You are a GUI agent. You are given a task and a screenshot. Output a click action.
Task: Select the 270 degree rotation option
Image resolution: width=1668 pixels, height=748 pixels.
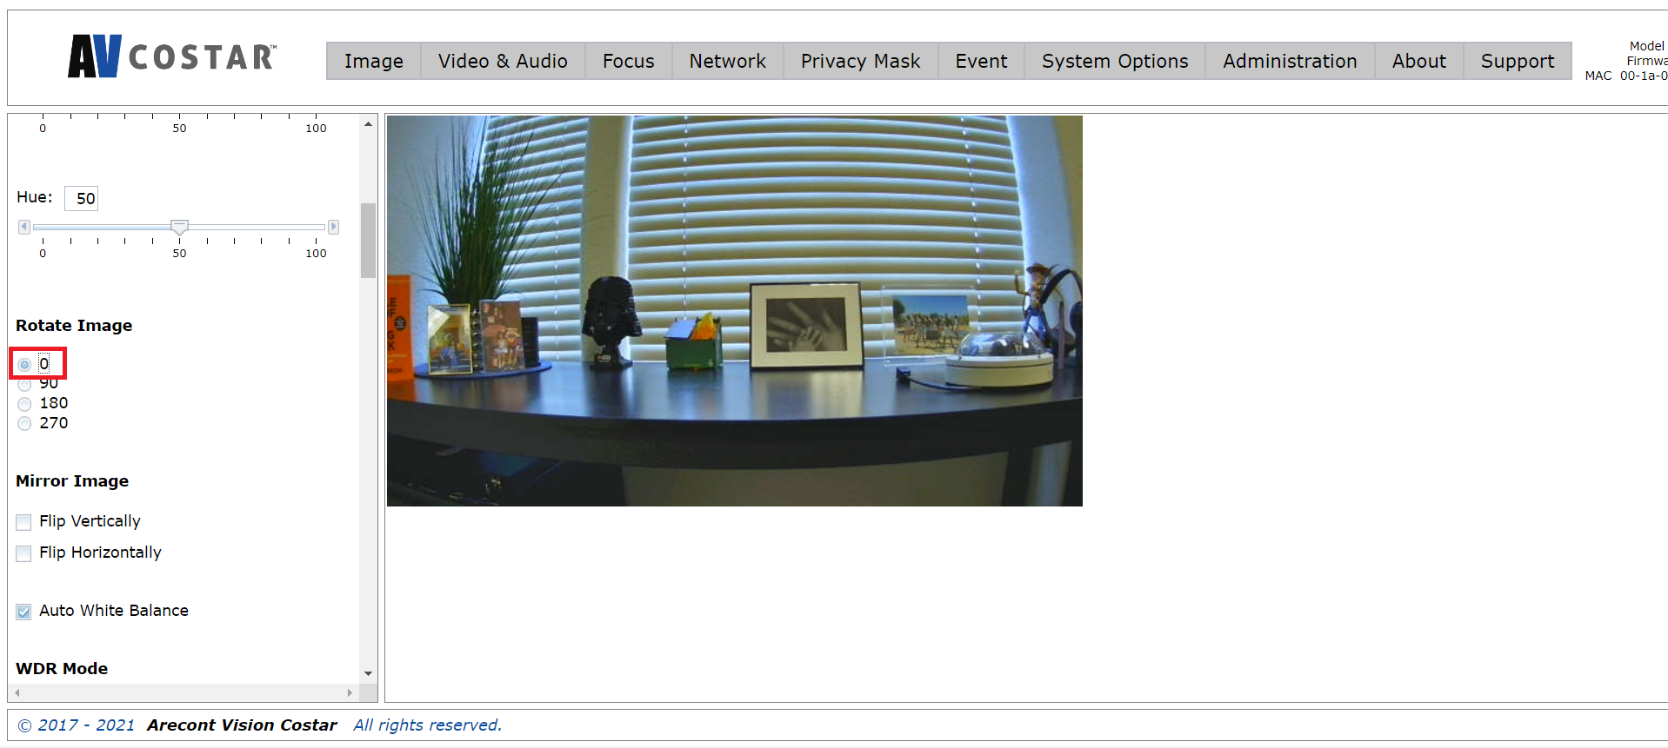(24, 424)
